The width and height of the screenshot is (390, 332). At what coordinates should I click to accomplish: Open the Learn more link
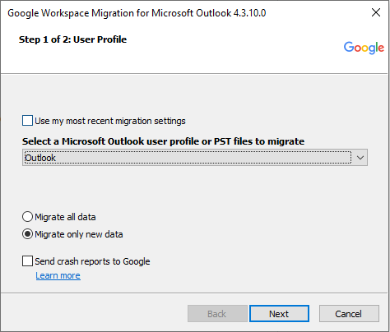tap(58, 275)
